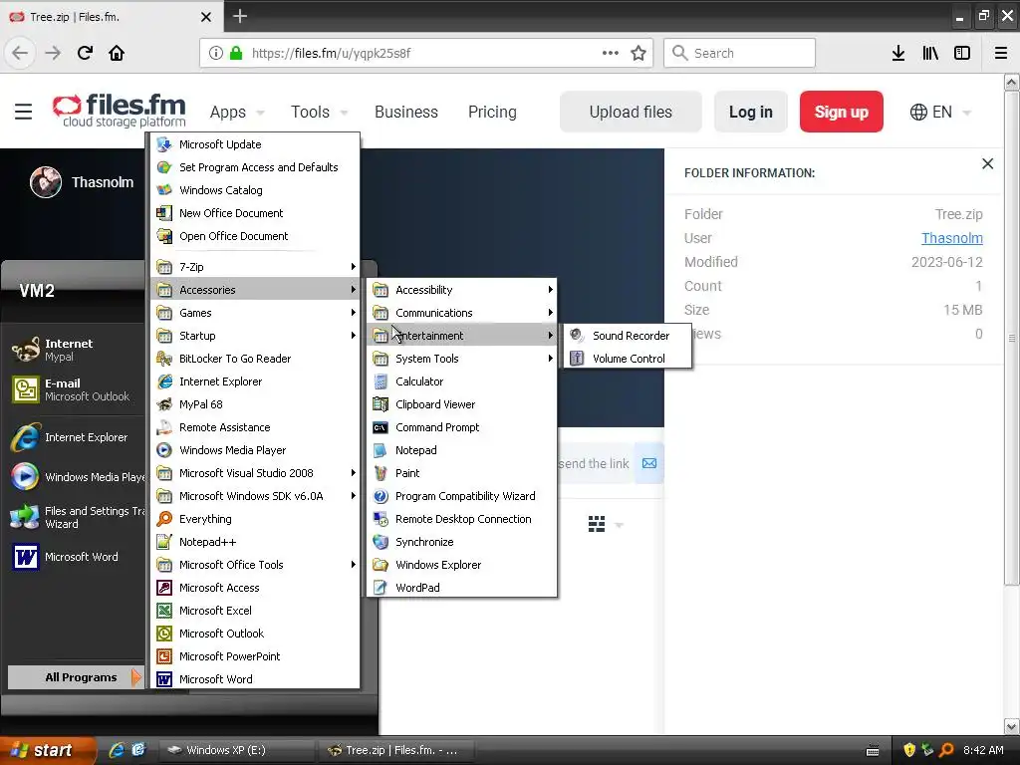1020x765 pixels.
Task: Open Program Compatibility Wizard
Action: coord(462,496)
